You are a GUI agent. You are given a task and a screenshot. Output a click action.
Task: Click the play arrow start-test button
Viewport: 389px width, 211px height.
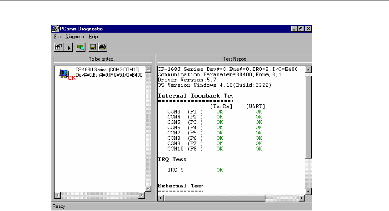(69, 47)
